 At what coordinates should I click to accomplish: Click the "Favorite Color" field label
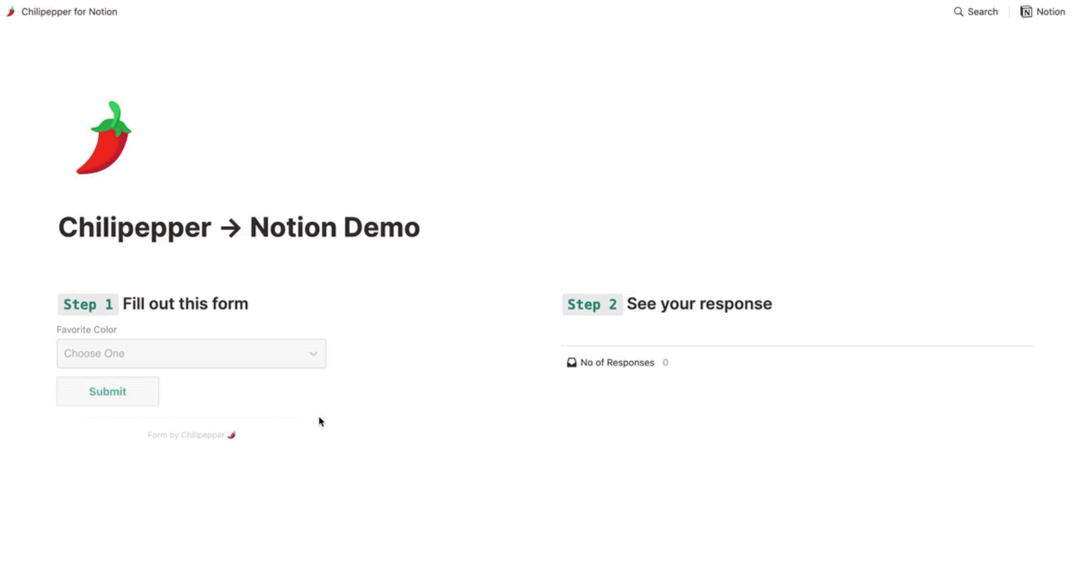87,330
